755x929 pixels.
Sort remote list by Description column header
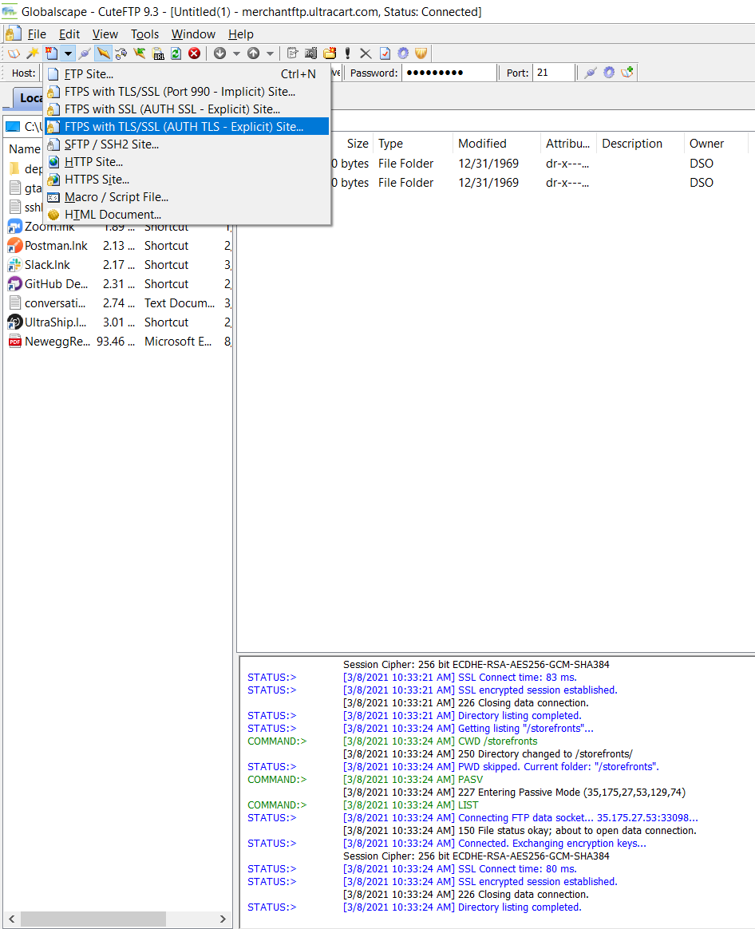[x=641, y=144]
